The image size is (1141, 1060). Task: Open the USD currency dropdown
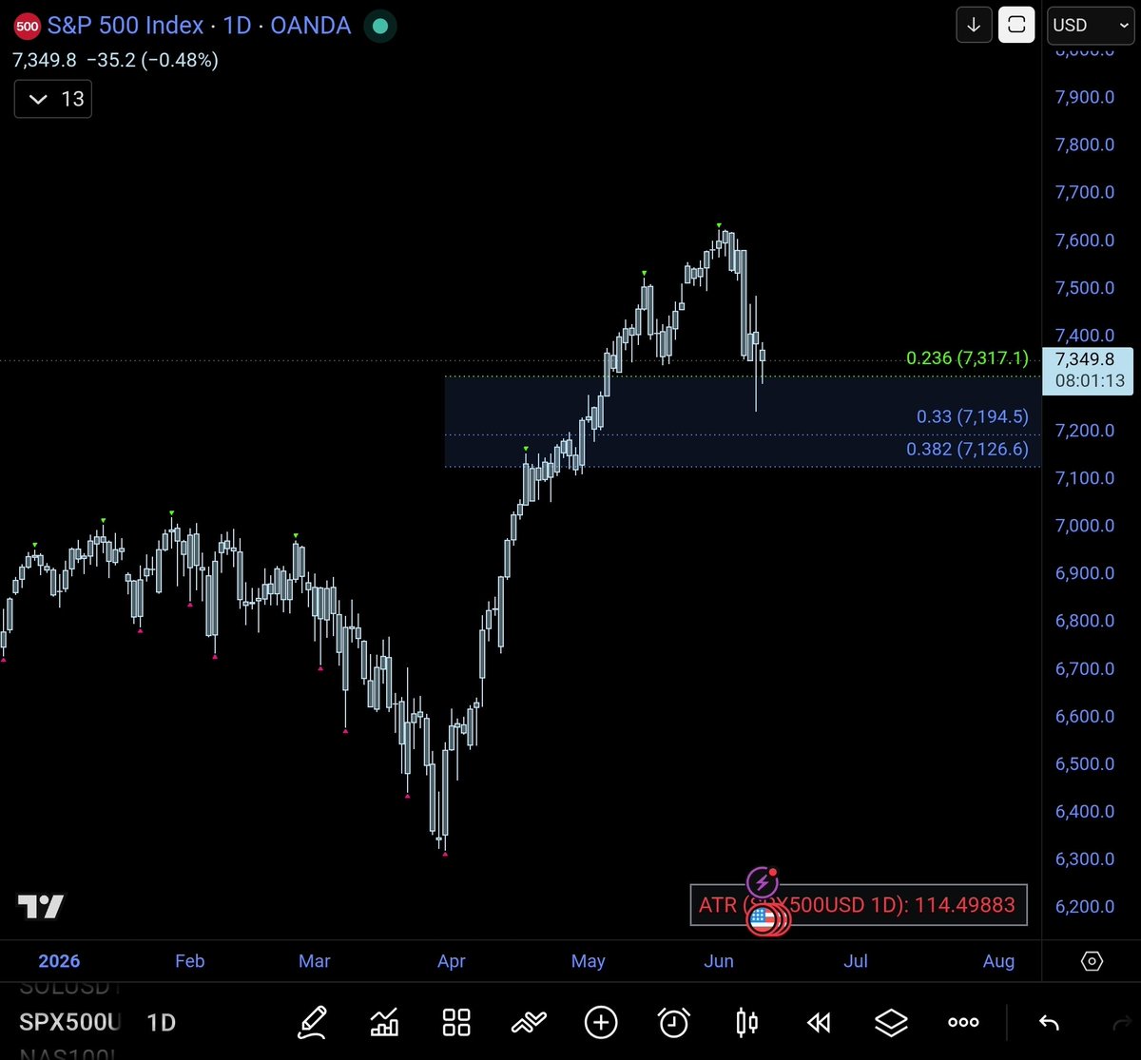[1090, 26]
